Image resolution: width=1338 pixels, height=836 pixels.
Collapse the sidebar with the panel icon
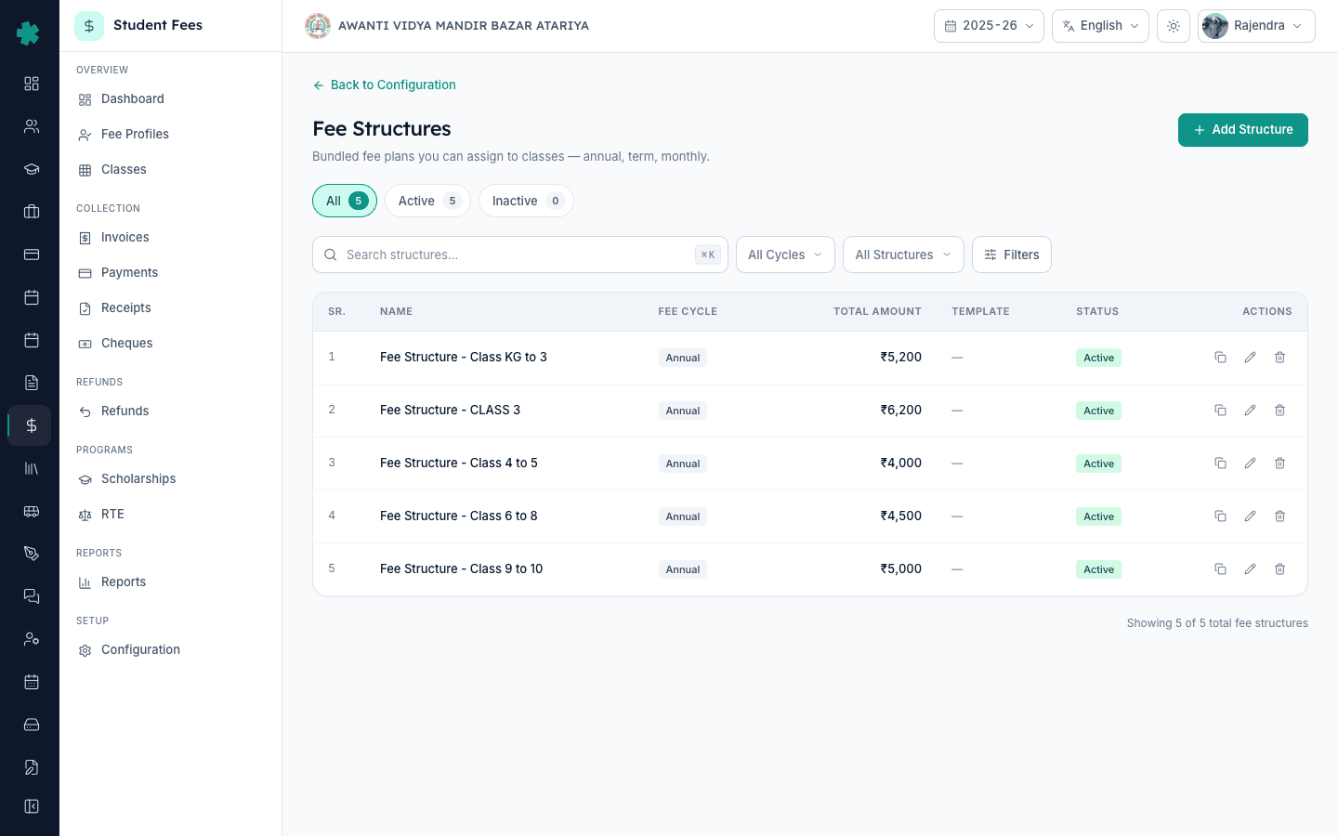pos(32,806)
